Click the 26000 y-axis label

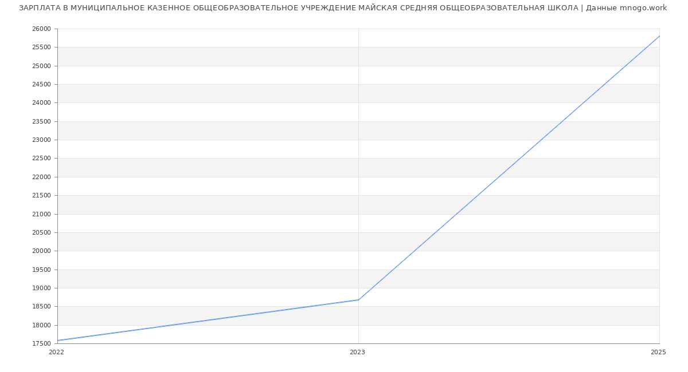click(x=41, y=29)
